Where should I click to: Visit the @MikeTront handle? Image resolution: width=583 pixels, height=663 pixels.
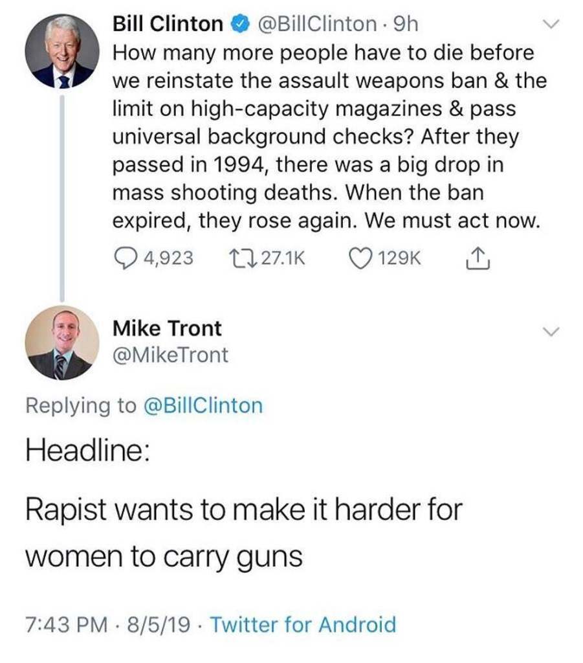pyautogui.click(x=171, y=355)
